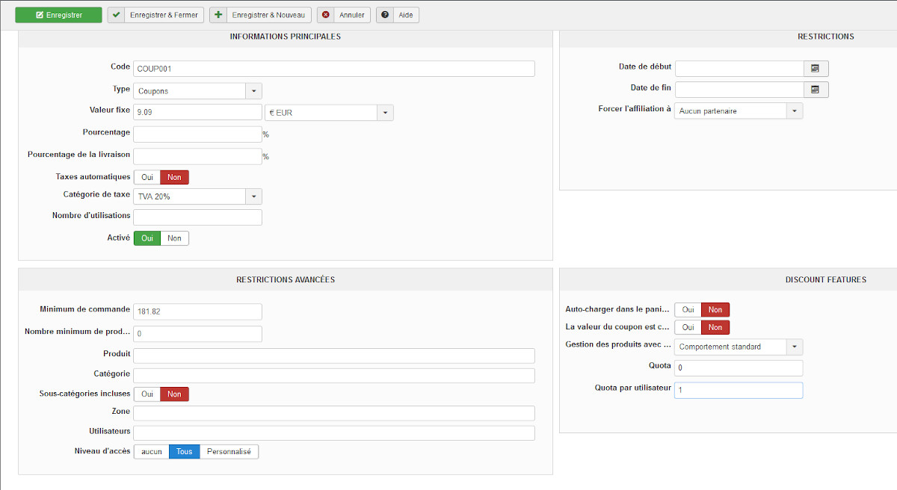
Task: Open the Date de fin calendar picker
Action: tap(816, 90)
